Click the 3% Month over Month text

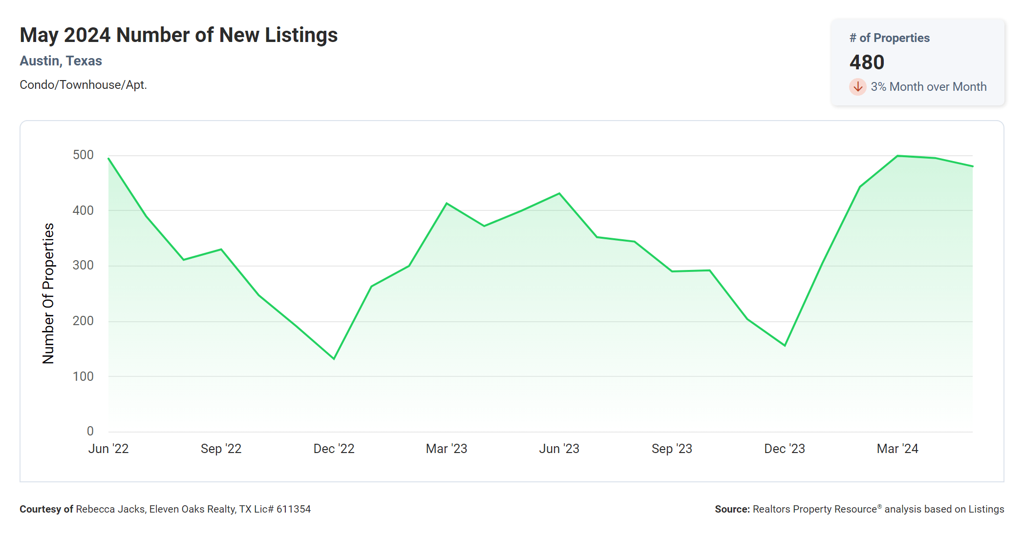point(928,87)
